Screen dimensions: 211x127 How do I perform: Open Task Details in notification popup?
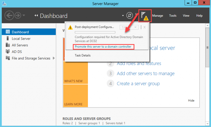(x=83, y=55)
